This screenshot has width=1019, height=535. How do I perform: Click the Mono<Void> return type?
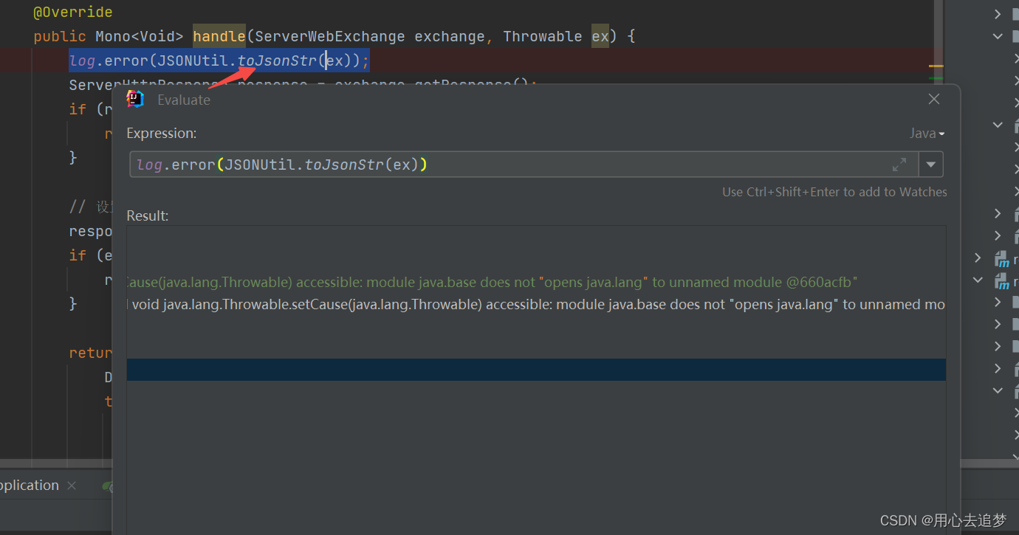(140, 36)
